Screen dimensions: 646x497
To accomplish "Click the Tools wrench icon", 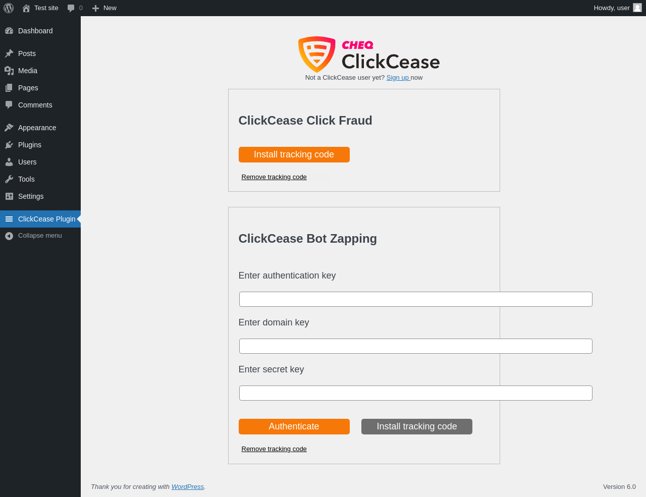I will pos(9,179).
